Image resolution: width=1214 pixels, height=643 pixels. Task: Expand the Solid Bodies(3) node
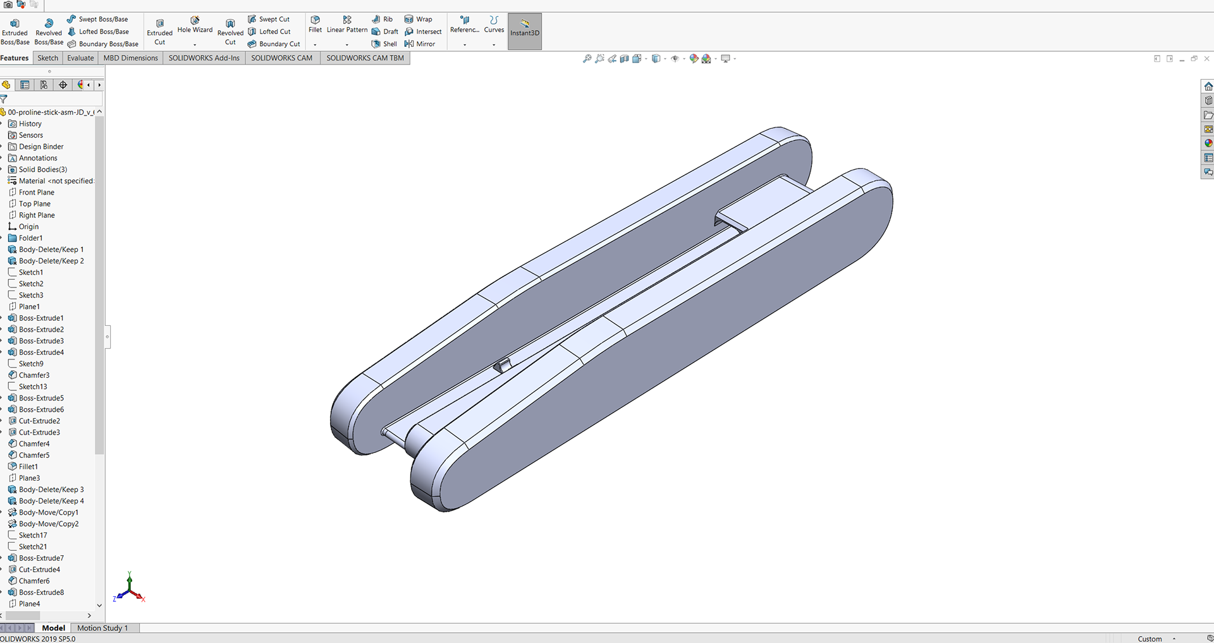click(x=2, y=169)
